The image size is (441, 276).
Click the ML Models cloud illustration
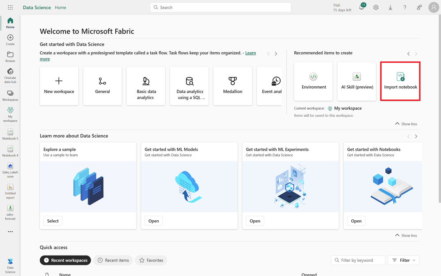coord(189,187)
